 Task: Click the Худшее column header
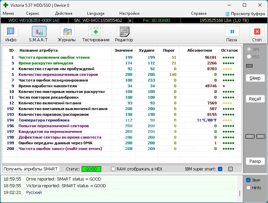click(x=147, y=50)
